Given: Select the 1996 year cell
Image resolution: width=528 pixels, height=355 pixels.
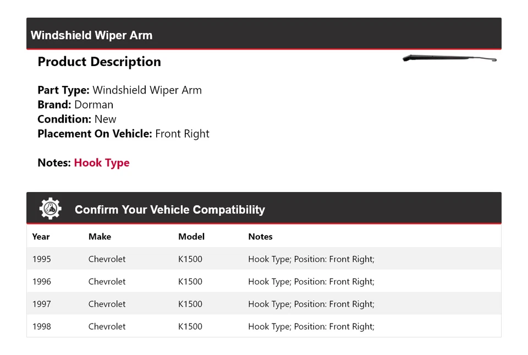Looking at the screenshot, I should tap(41, 282).
